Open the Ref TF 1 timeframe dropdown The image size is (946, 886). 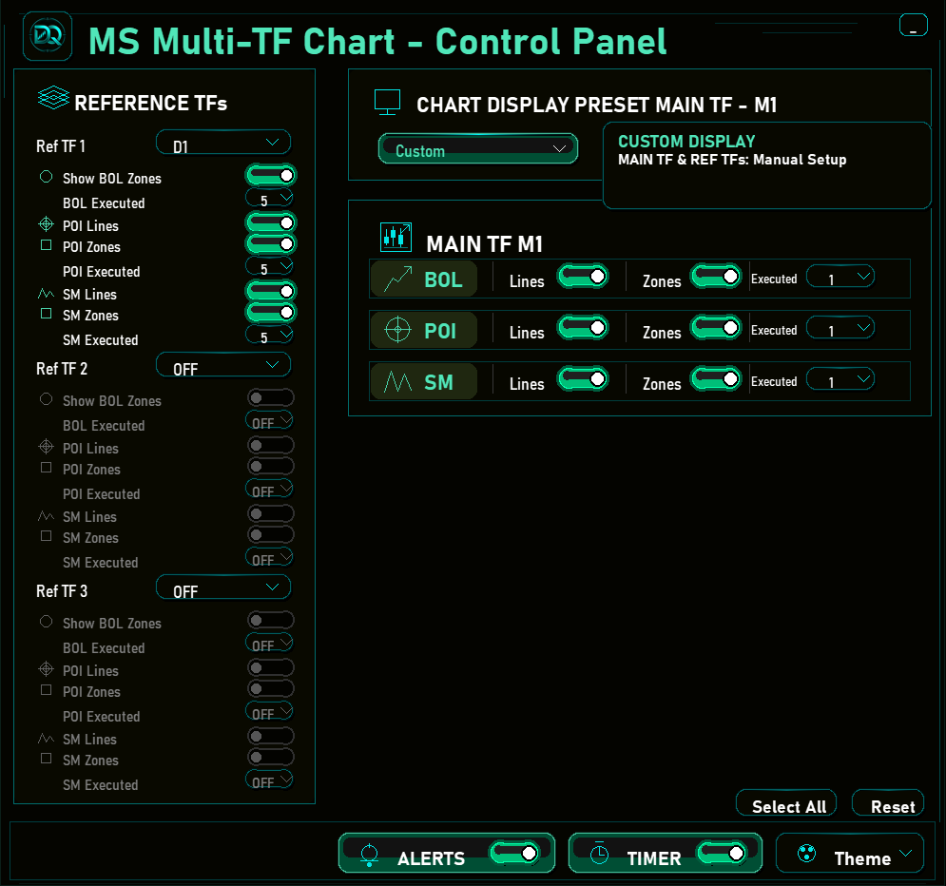(x=223, y=143)
